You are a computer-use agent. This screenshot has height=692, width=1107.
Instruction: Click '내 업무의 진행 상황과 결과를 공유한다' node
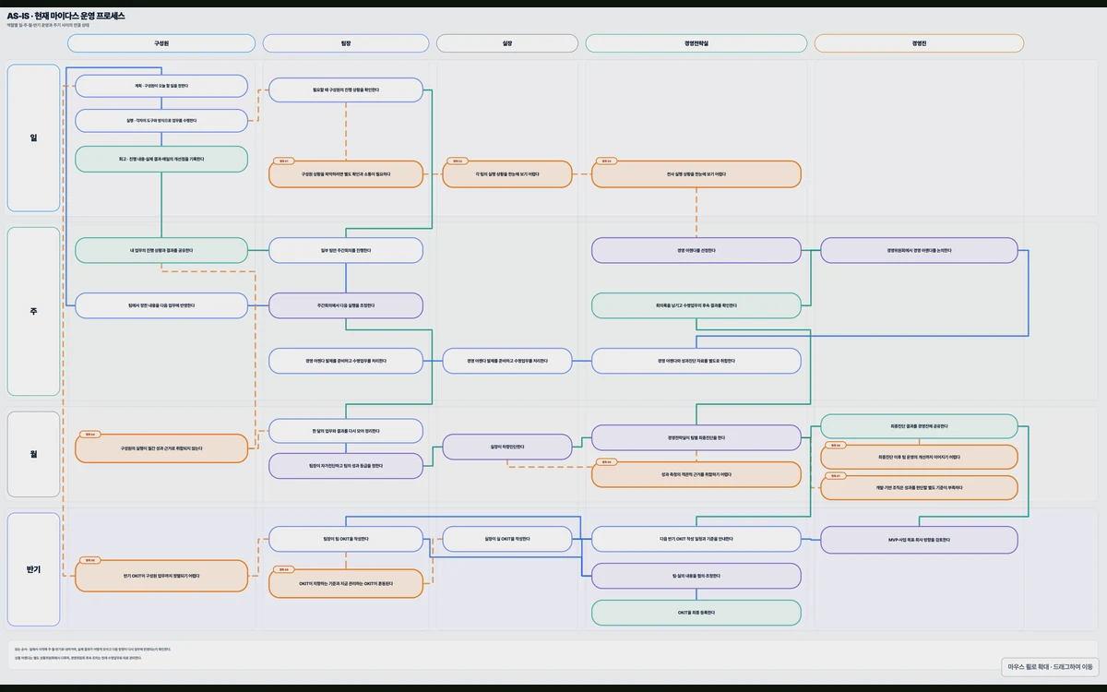[161, 250]
